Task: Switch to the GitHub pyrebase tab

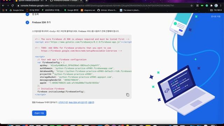Action: tap(65, 1)
